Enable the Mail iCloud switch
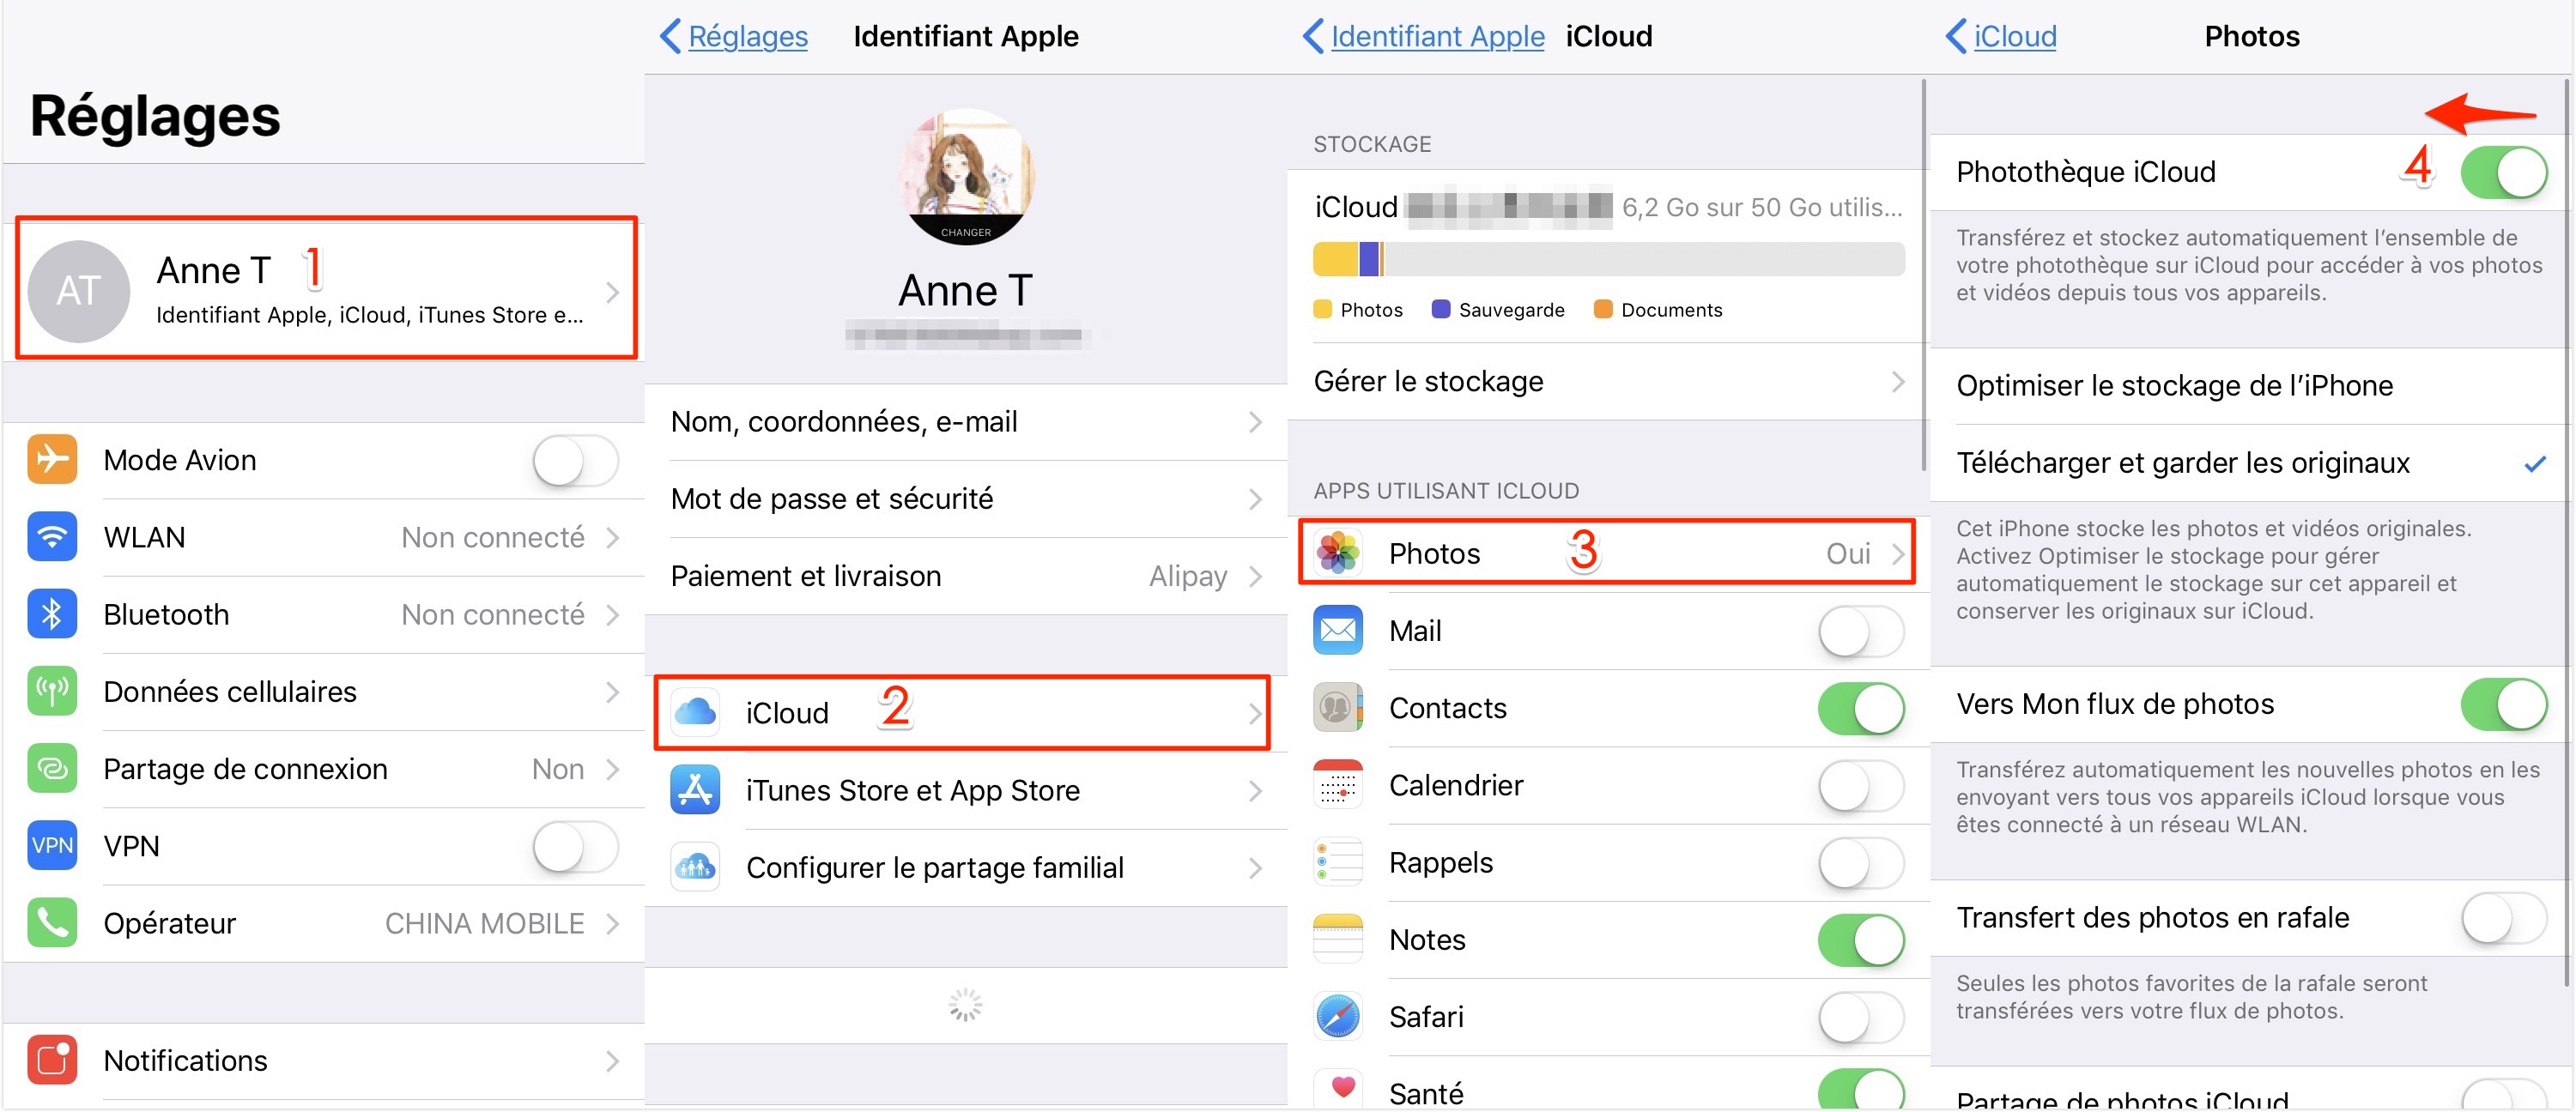The height and width of the screenshot is (1112, 2576). pyautogui.click(x=1860, y=631)
